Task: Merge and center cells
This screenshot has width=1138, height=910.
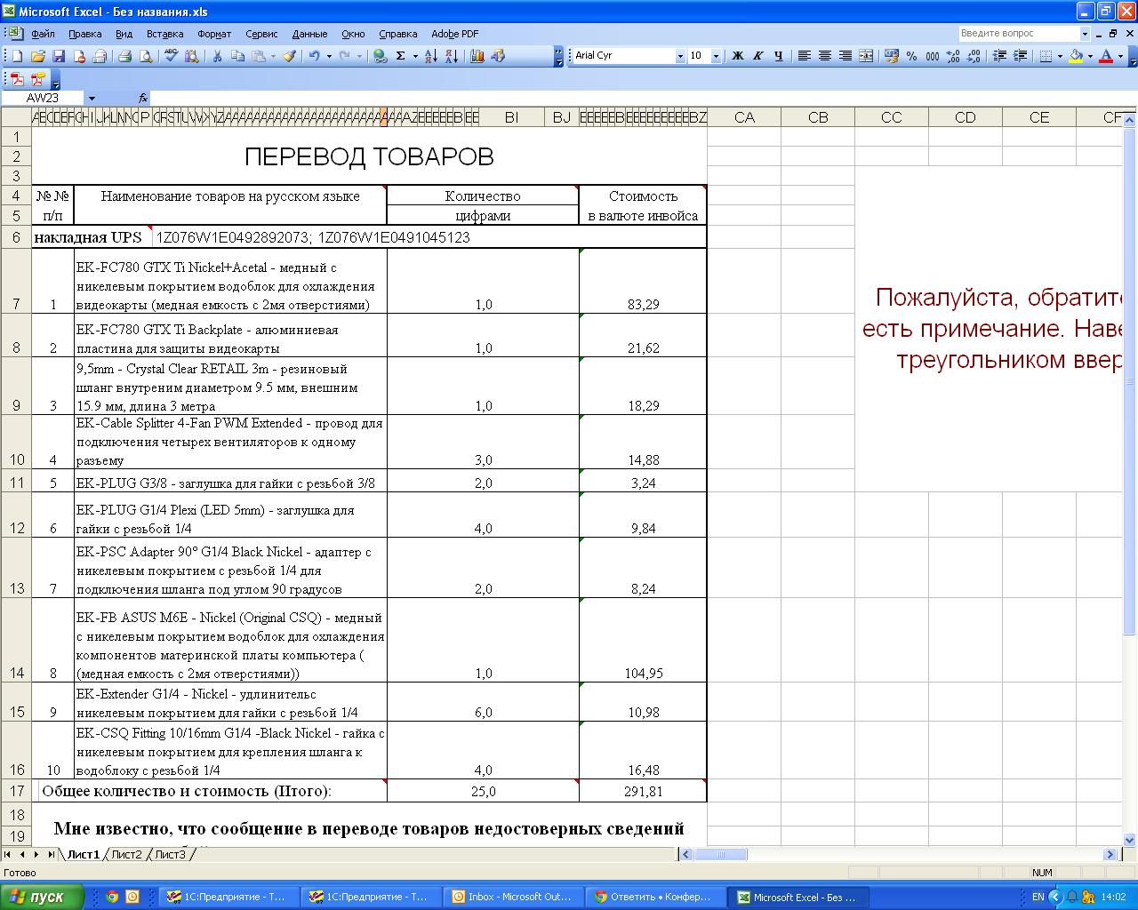Action: pyautogui.click(x=868, y=56)
